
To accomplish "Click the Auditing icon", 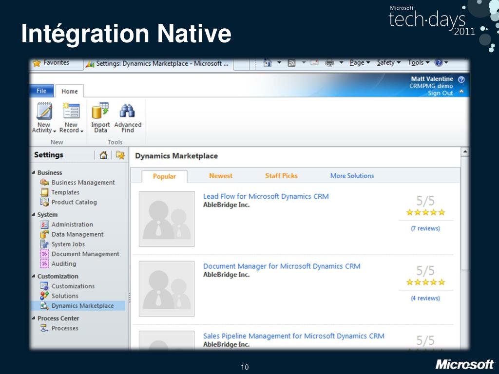I will (x=44, y=263).
